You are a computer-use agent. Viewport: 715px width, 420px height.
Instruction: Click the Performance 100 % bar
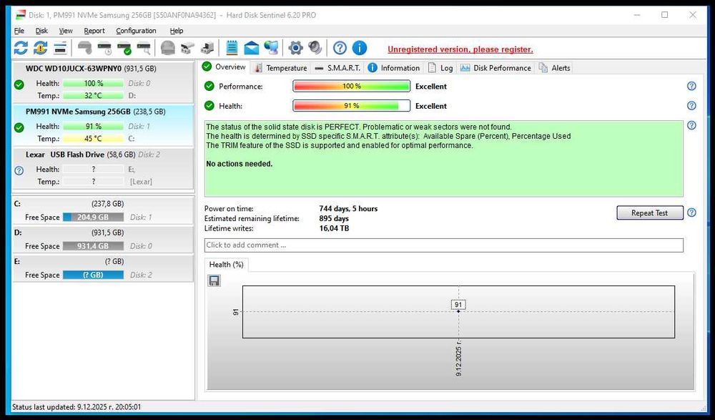tap(351, 86)
